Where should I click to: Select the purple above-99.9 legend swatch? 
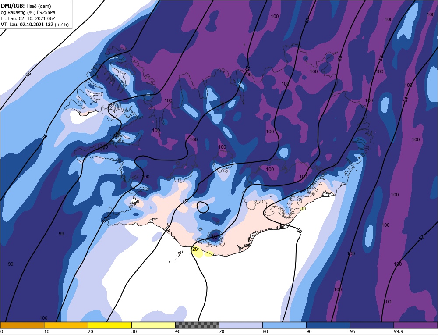click(416, 325)
